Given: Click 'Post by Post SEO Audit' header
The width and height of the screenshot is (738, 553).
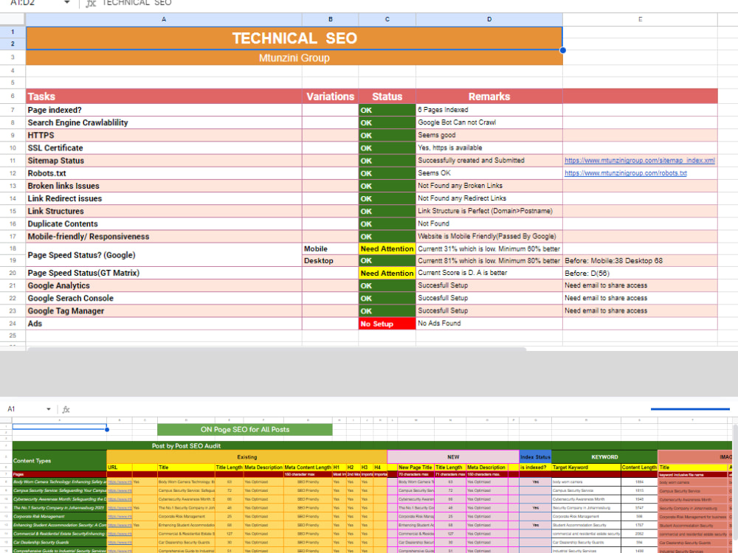Looking at the screenshot, I should 187,446.
